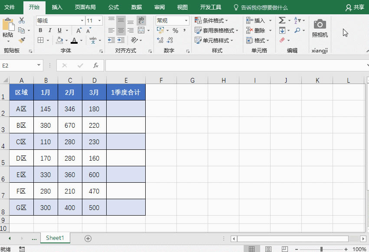Click the AutoSum (Σ) icon

click(x=282, y=19)
